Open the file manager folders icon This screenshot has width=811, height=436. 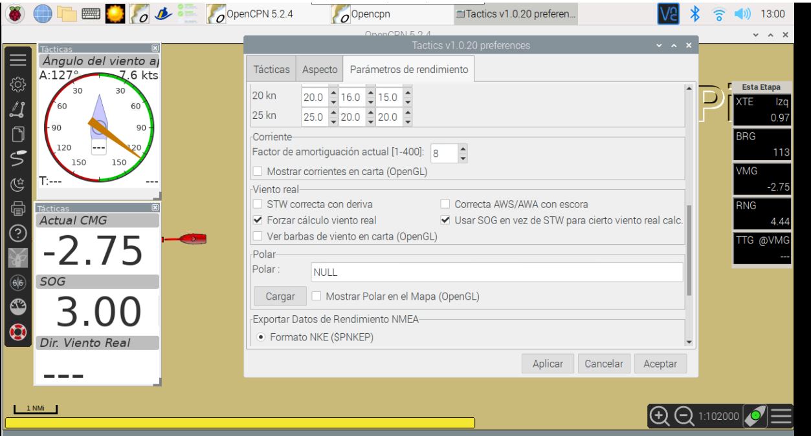click(68, 13)
